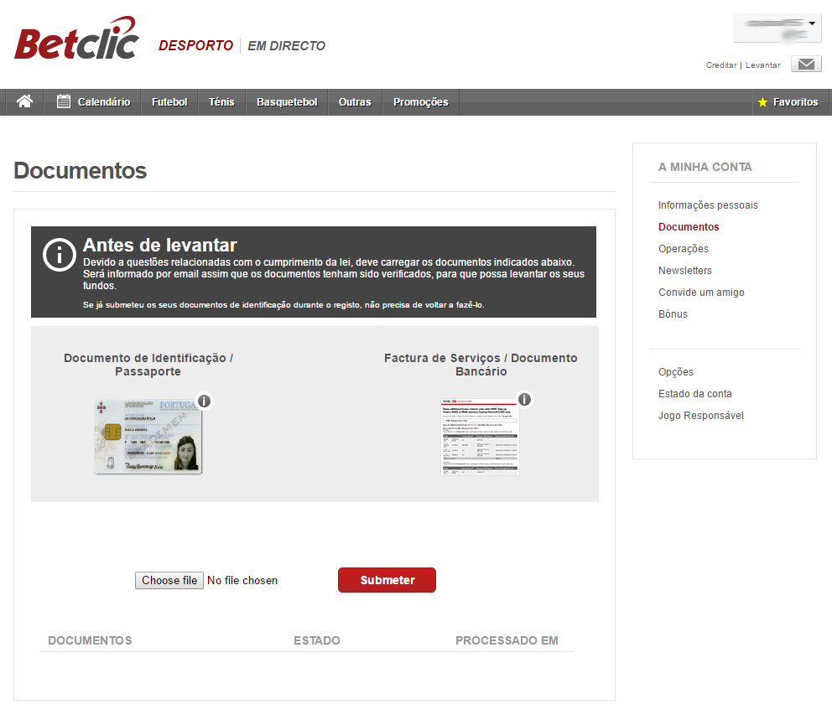This screenshot has height=720, width=832.
Task: Click the Choose file button
Action: [169, 580]
